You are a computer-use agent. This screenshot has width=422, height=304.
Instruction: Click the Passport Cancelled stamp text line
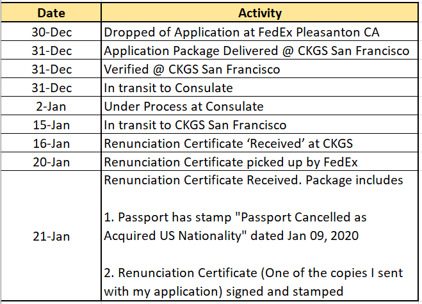click(235, 217)
